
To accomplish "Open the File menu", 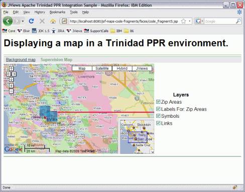I will (x=6, y=12).
